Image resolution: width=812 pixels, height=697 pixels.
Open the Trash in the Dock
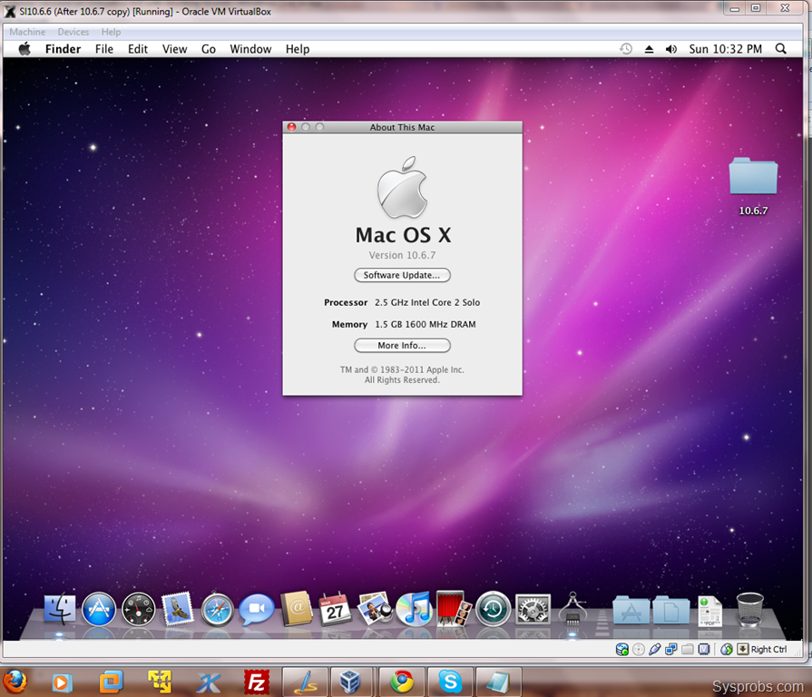click(x=750, y=610)
